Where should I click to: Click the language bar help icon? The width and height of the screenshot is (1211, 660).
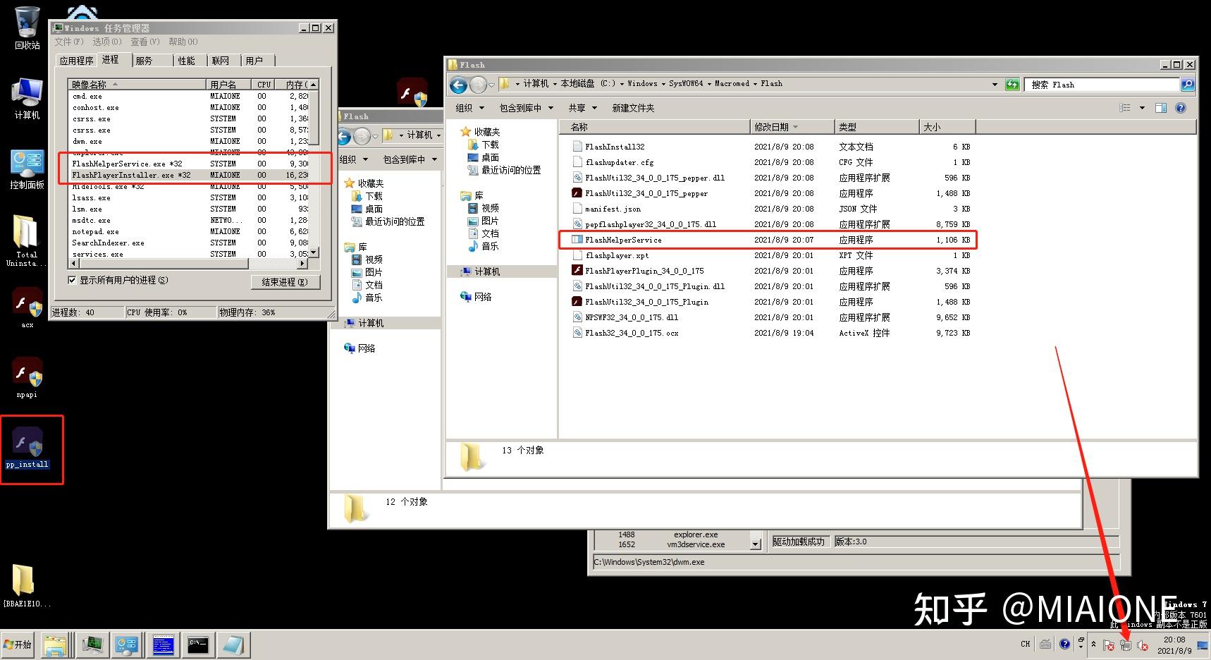1064,644
